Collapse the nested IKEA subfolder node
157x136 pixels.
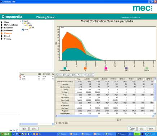click(x=25, y=26)
